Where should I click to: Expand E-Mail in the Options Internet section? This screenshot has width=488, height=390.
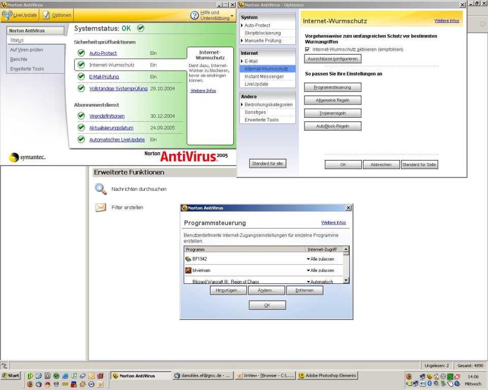click(x=242, y=61)
